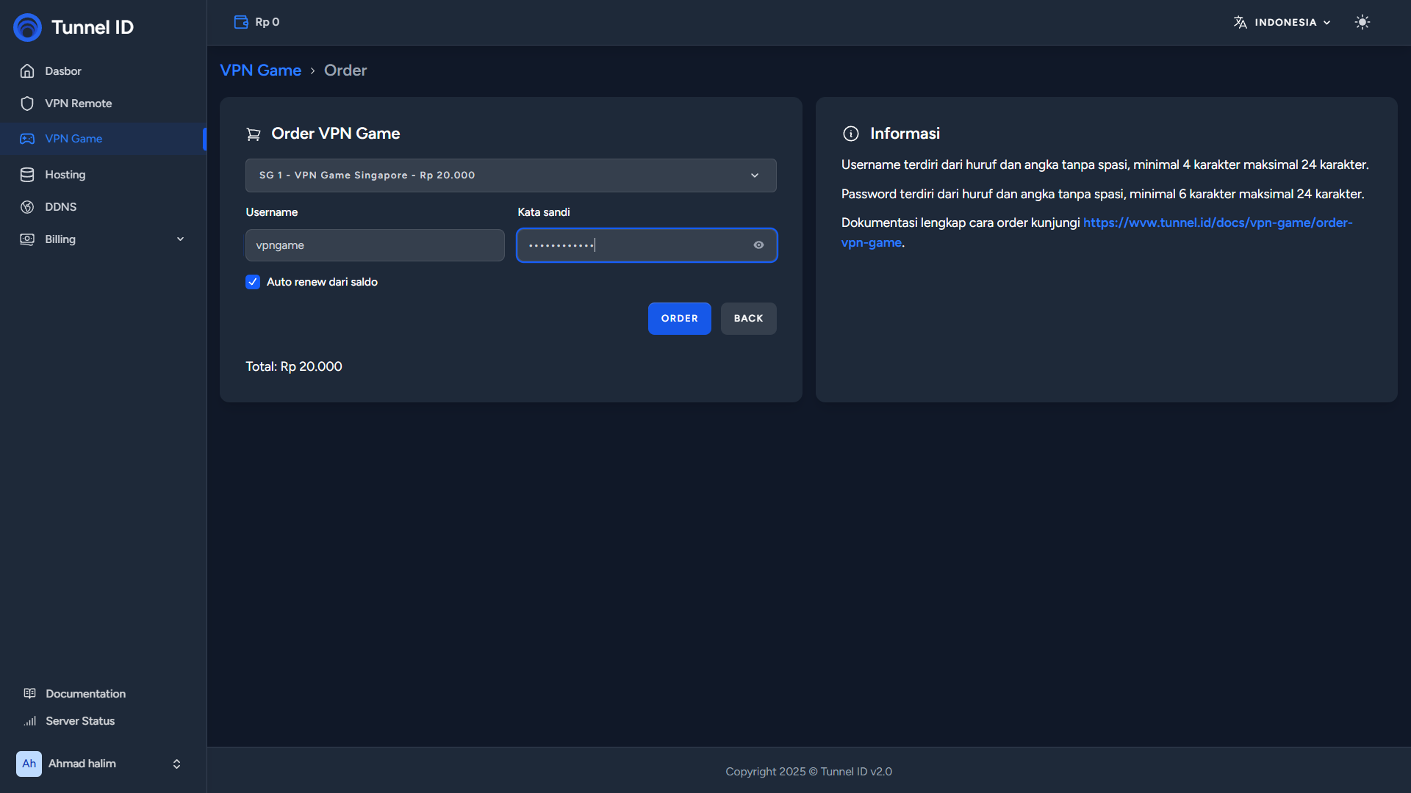Click the Tunnel ID logo icon

27,27
